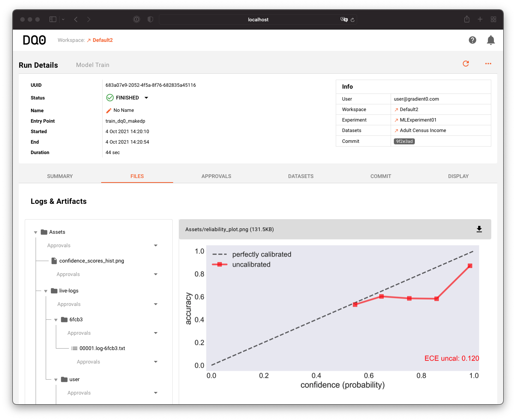Select the FILES tab
516x420 pixels.
137,176
